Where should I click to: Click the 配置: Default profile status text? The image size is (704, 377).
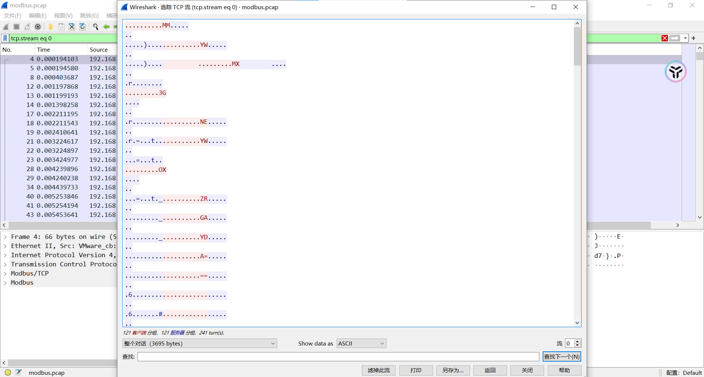pos(684,373)
